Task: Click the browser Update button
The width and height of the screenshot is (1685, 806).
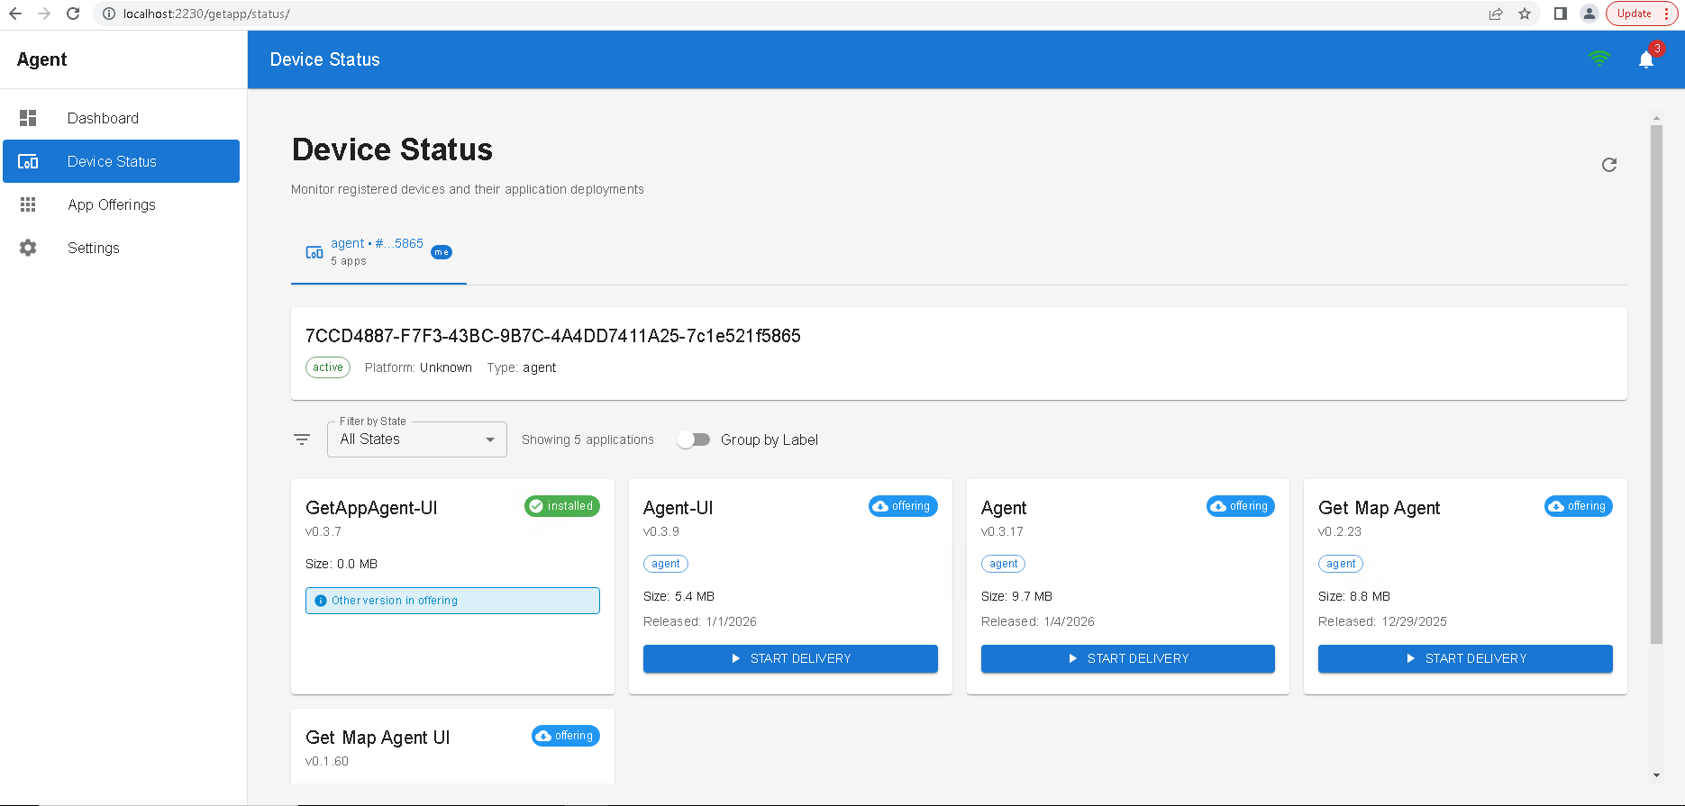Action: tap(1642, 14)
